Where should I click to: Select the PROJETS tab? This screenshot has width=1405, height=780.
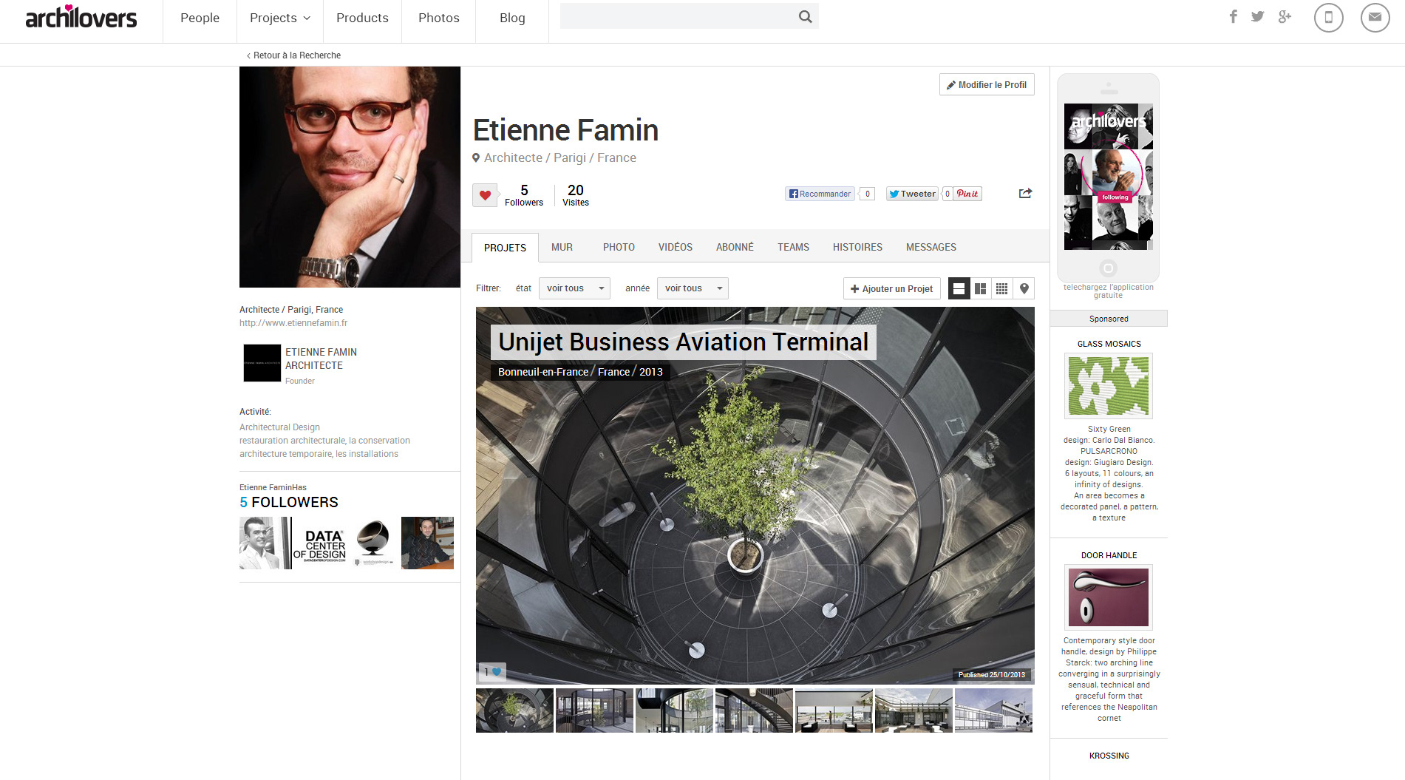pyautogui.click(x=505, y=248)
